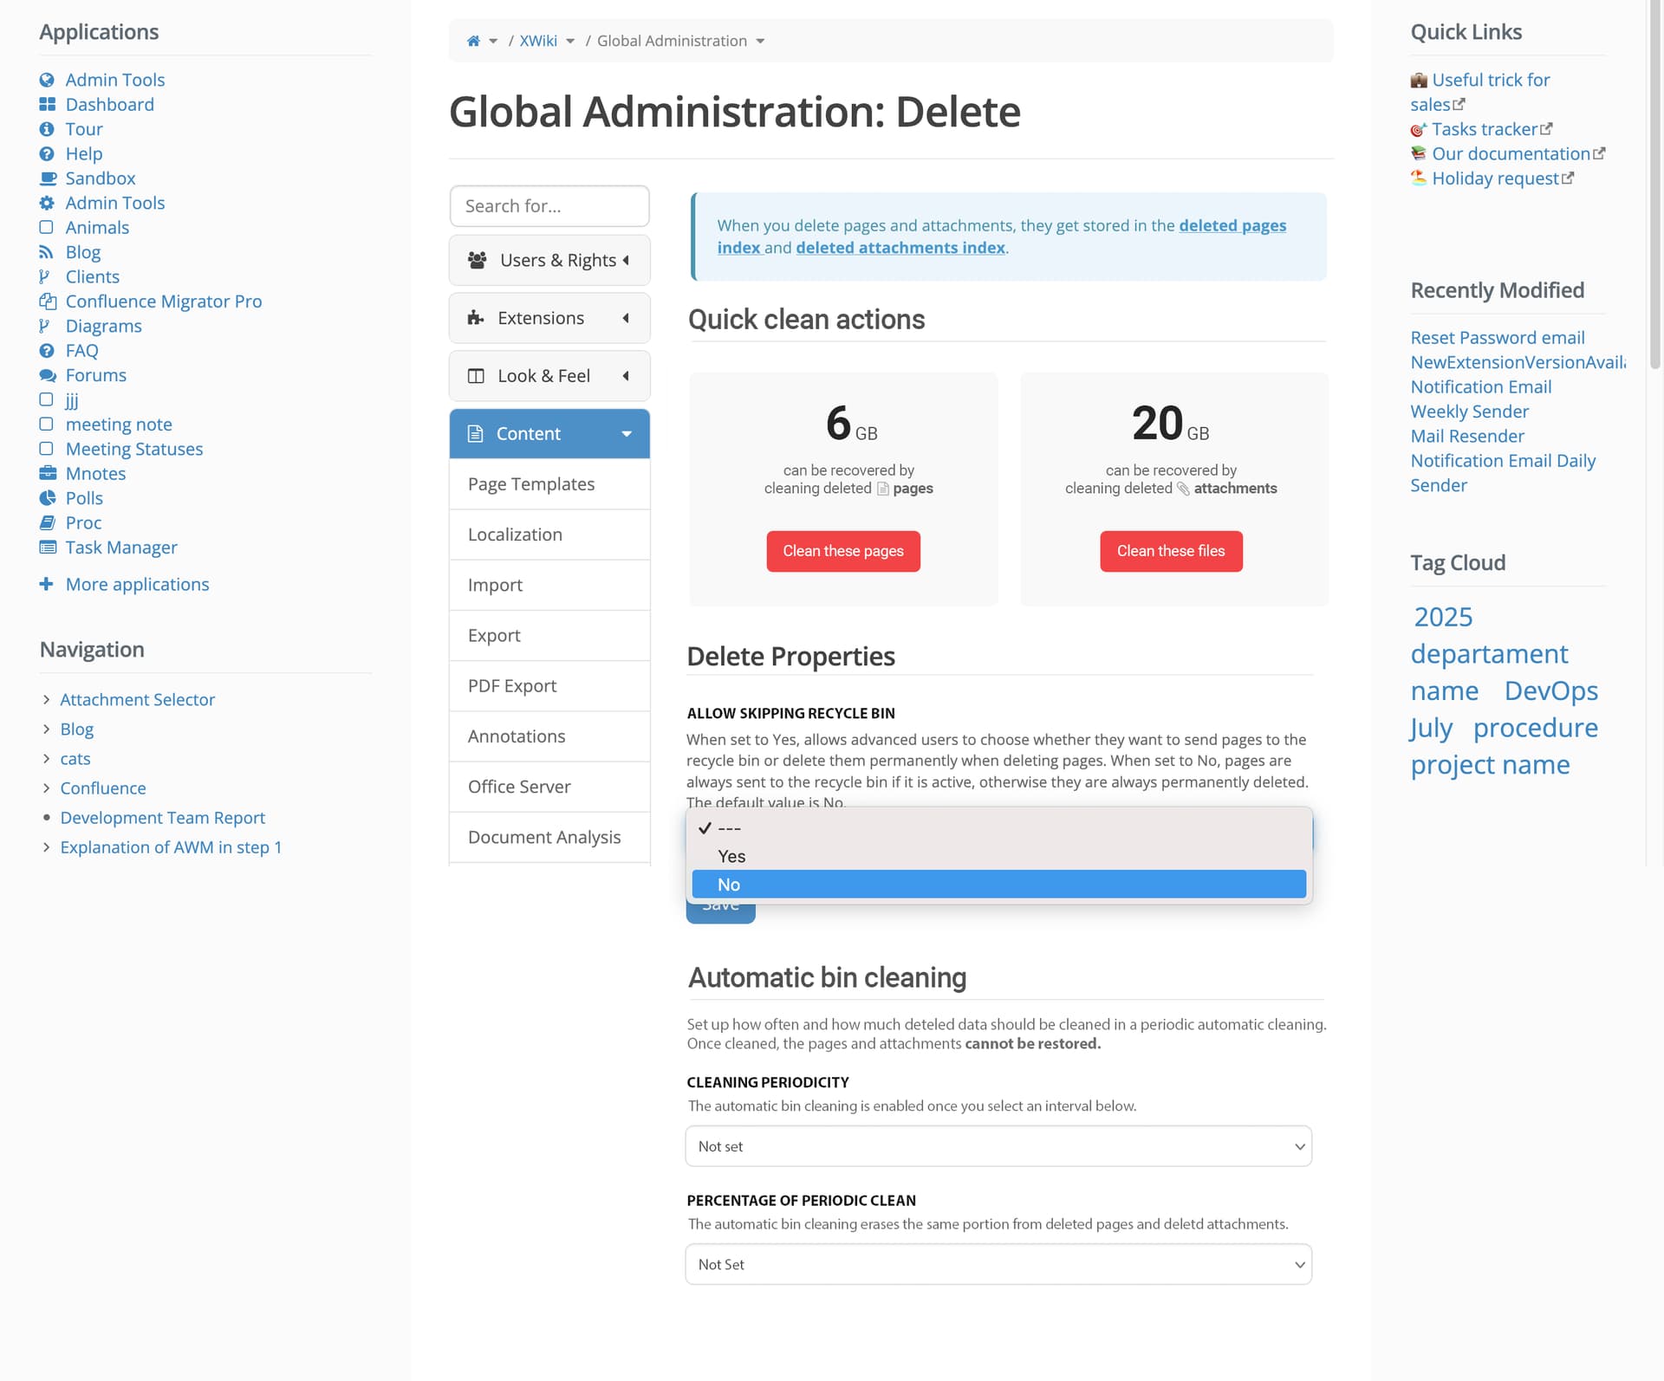The height and width of the screenshot is (1381, 1664).
Task: Click the Users & Rights people icon
Action: pos(477,260)
